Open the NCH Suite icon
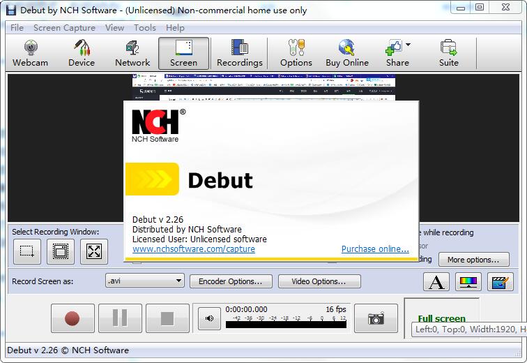Image resolution: width=527 pixels, height=363 pixels. pyautogui.click(x=448, y=54)
